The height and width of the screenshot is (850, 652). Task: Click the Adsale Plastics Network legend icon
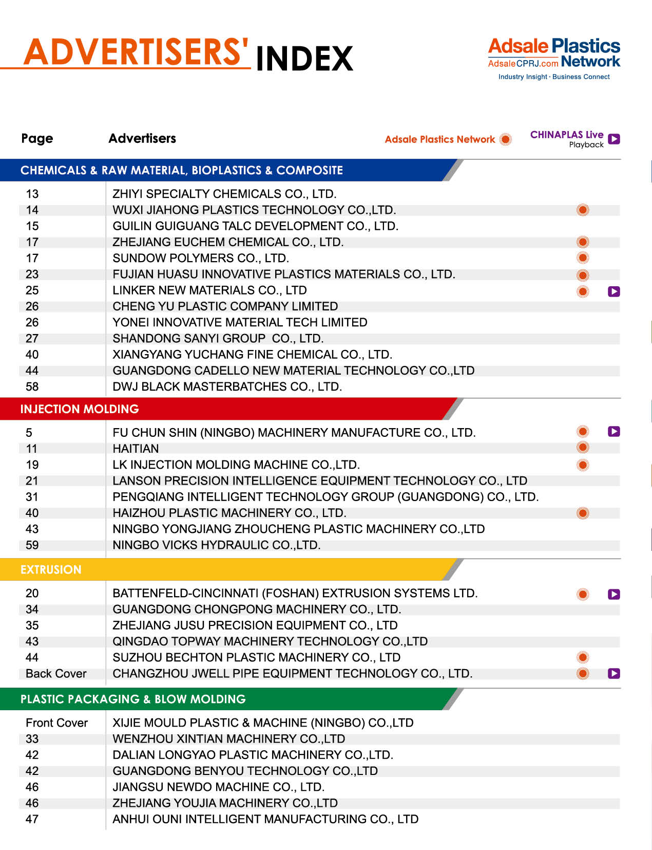(506, 139)
